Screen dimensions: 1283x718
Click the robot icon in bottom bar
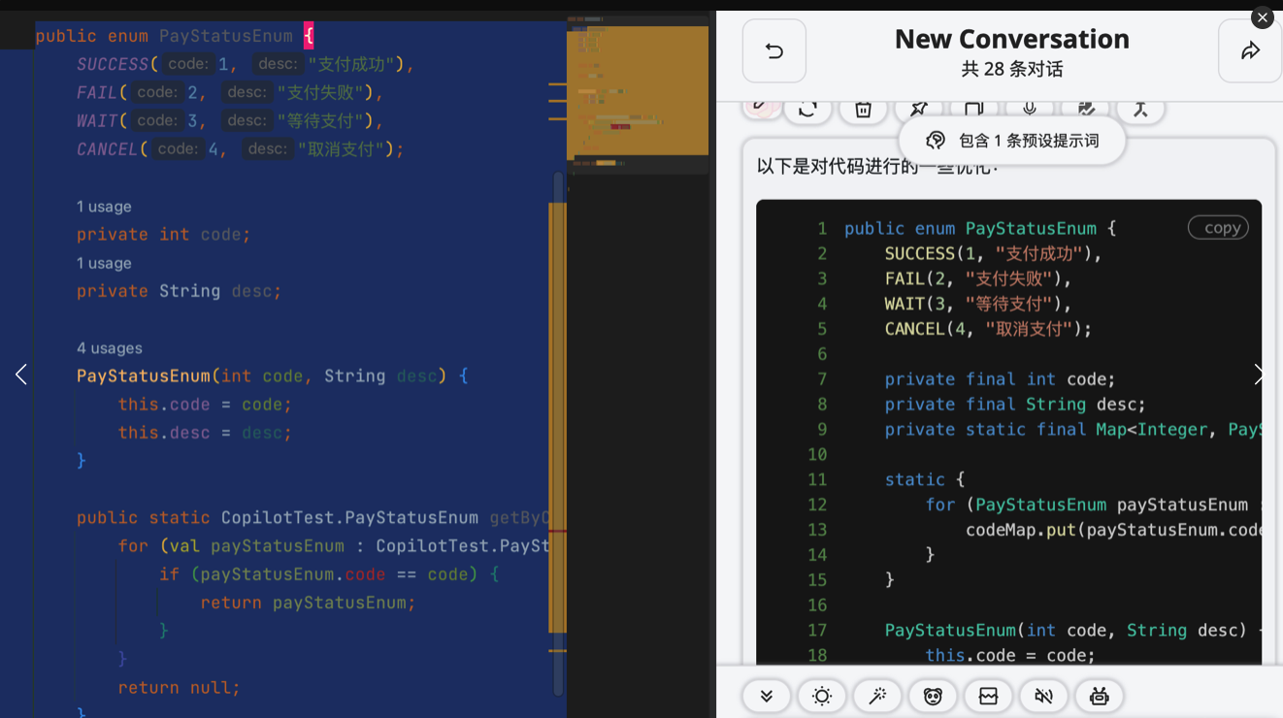click(1100, 696)
